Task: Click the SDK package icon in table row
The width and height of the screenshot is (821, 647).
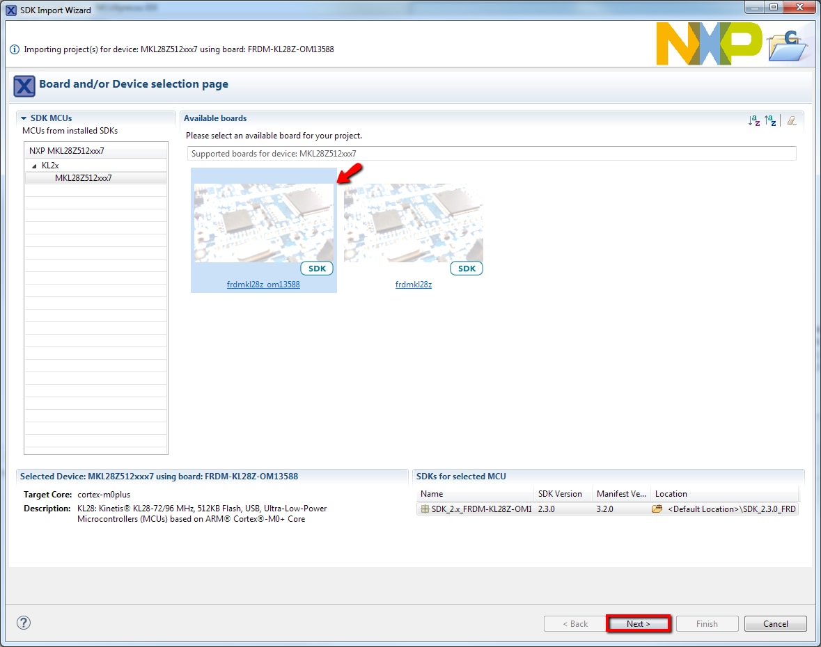Action: (425, 509)
